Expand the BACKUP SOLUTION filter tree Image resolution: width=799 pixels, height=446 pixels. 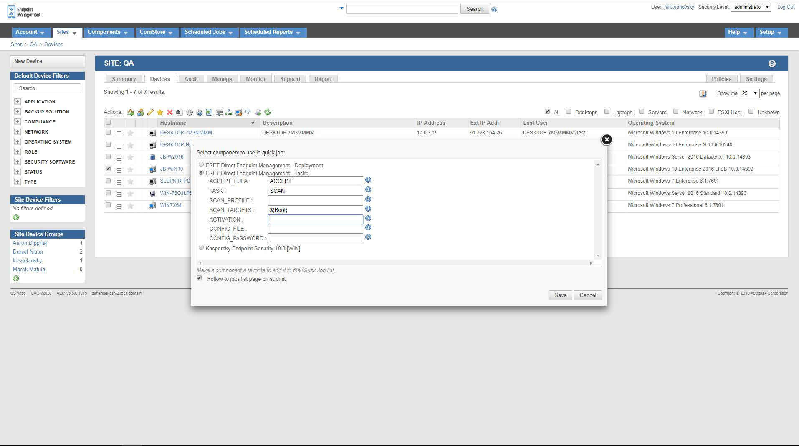[18, 112]
